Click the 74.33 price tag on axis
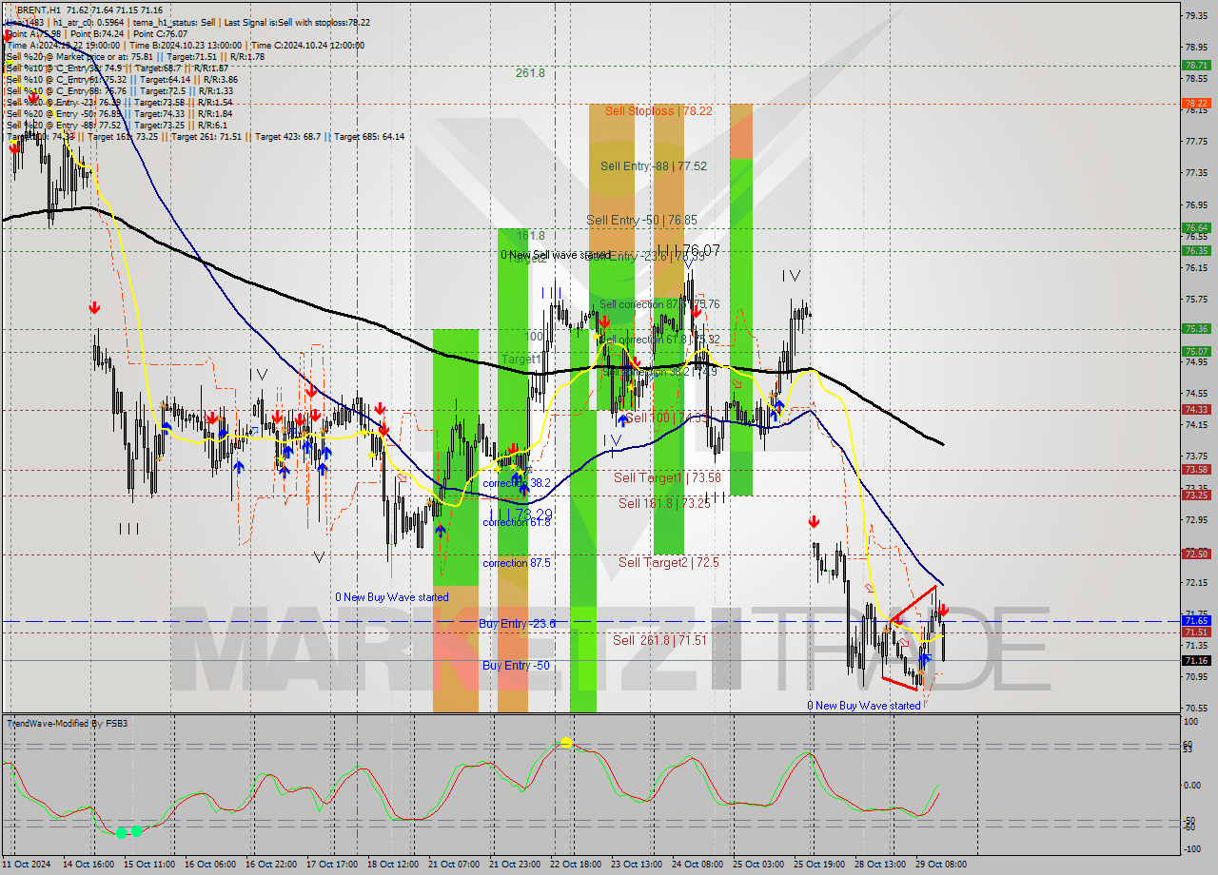The width and height of the screenshot is (1218, 875). 1195,409
